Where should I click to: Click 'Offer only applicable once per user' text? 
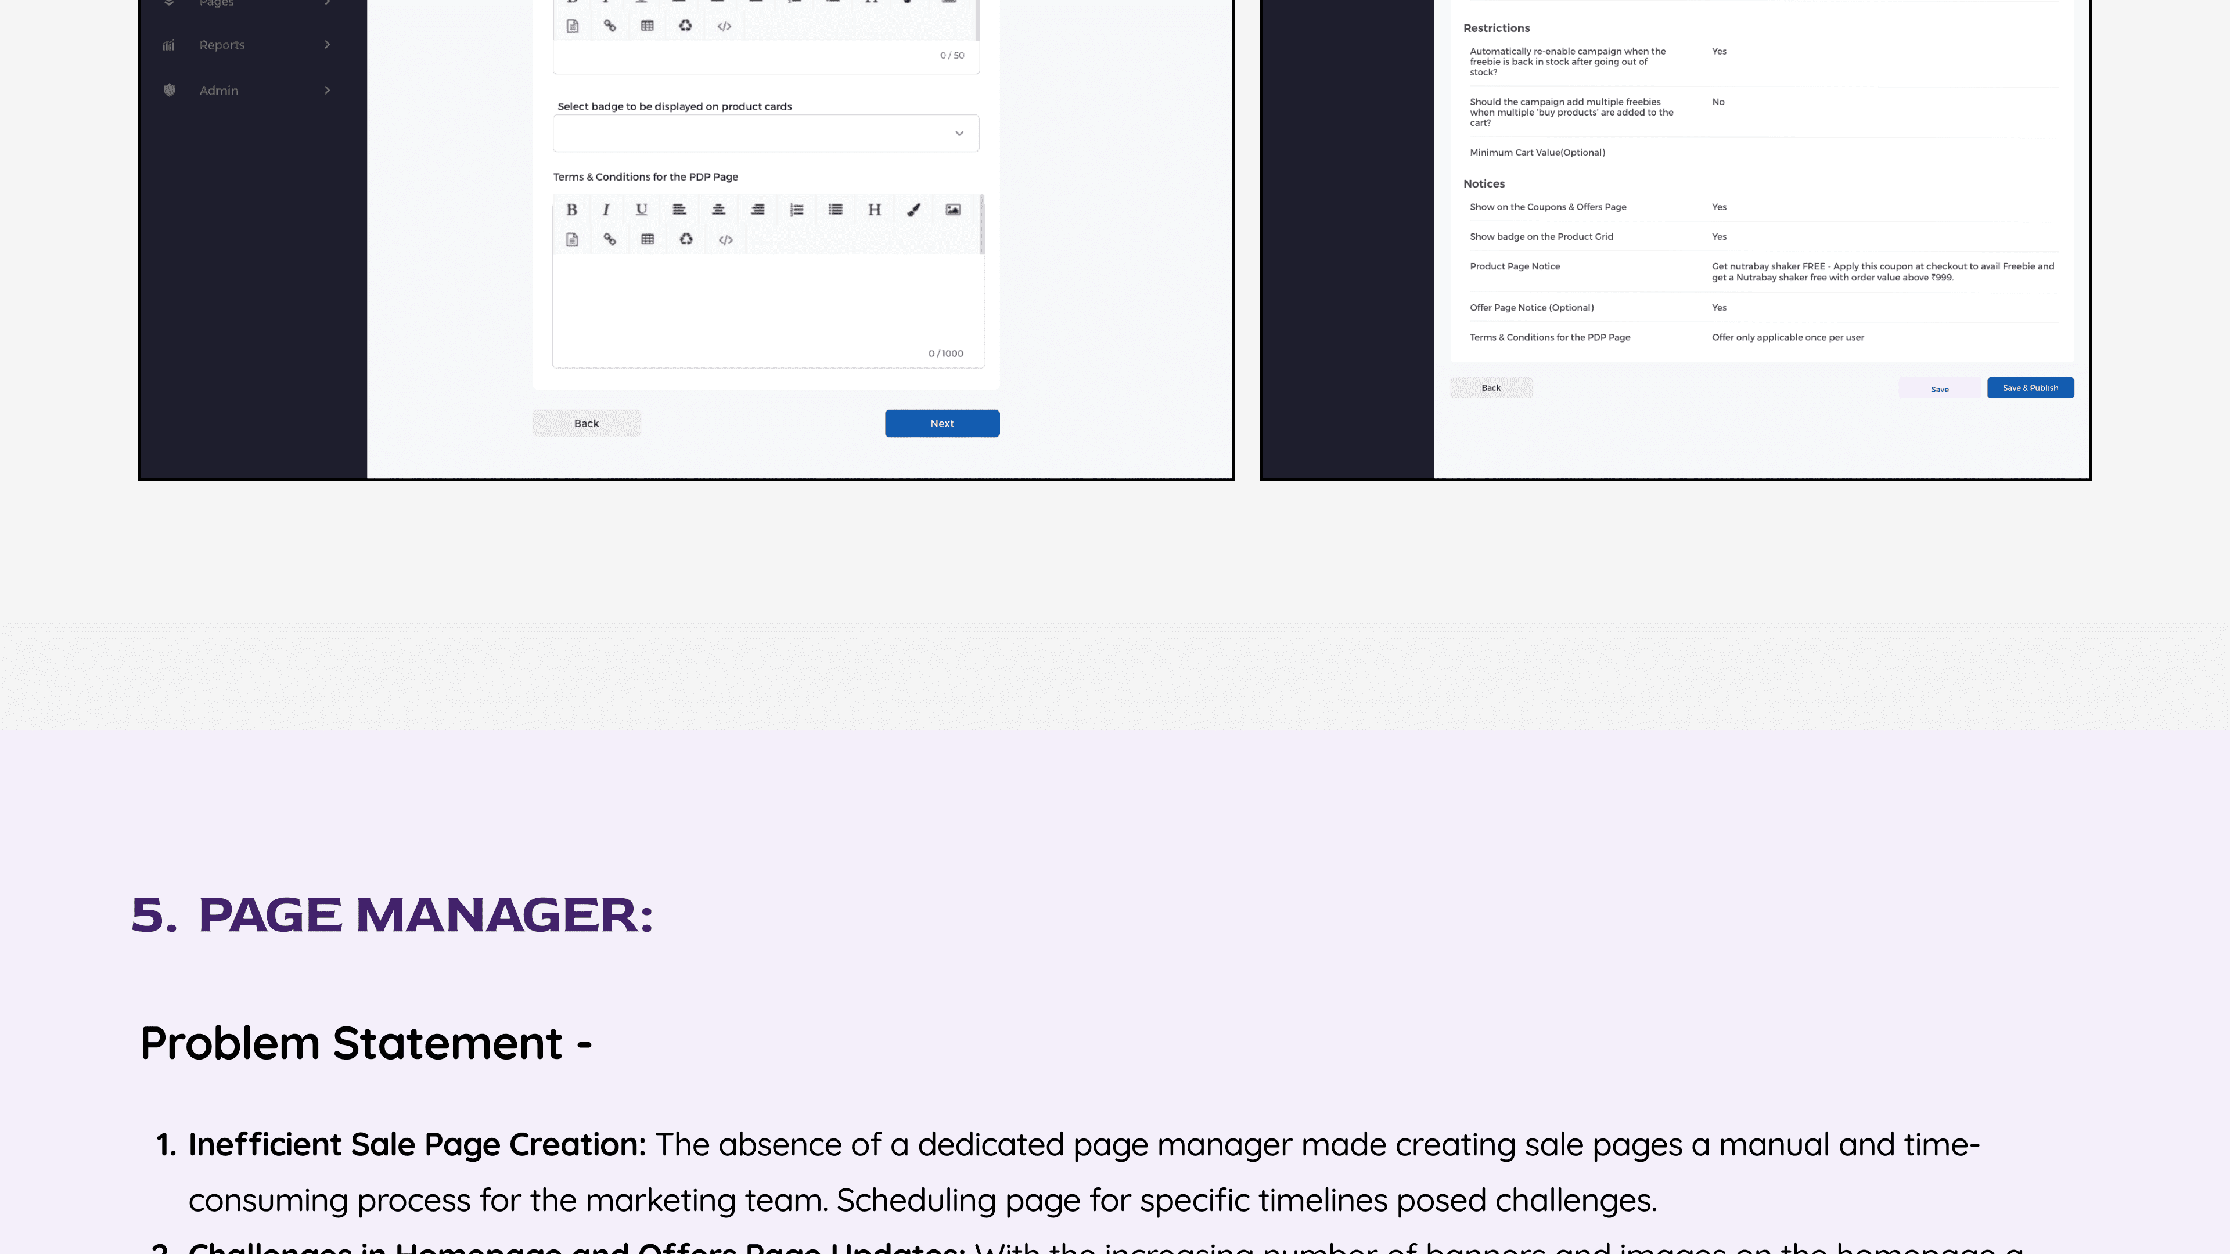(x=1787, y=337)
